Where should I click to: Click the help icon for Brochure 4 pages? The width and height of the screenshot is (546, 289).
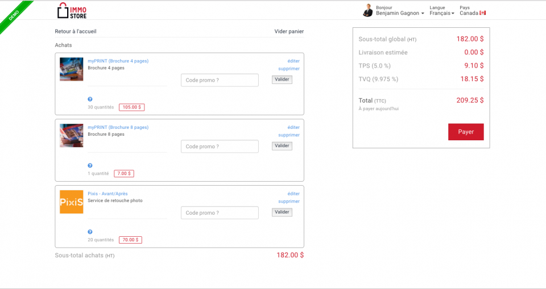(x=90, y=99)
